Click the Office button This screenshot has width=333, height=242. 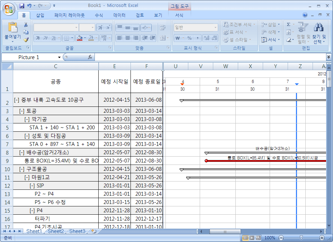pos(9,9)
